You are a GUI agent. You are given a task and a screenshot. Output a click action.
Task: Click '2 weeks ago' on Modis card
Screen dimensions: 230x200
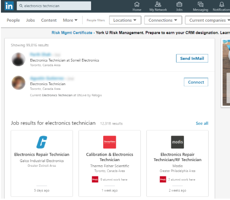coord(177,190)
